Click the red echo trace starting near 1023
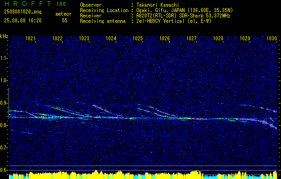Screen dimensions: 281x179 101,108
